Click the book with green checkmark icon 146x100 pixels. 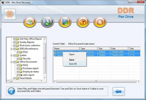pos(65,22)
